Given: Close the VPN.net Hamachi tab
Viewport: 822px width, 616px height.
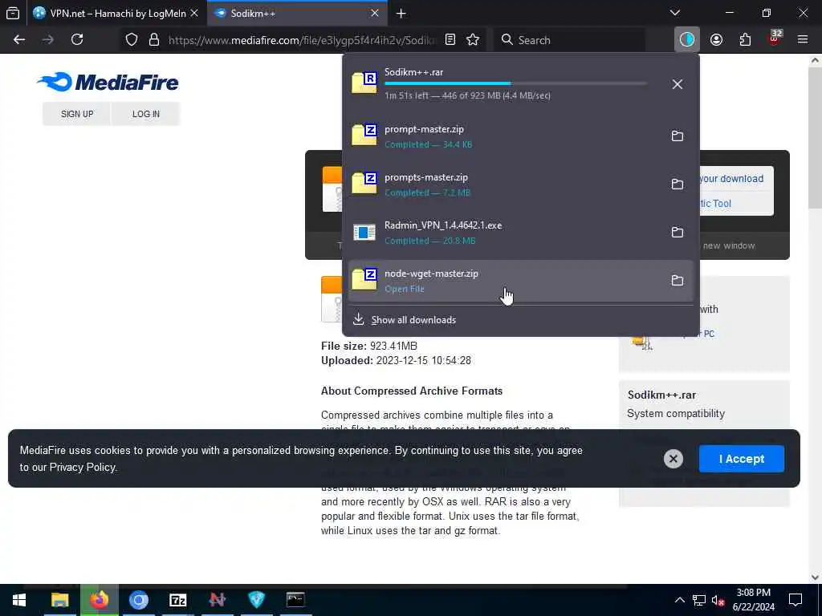Looking at the screenshot, I should pos(194,13).
